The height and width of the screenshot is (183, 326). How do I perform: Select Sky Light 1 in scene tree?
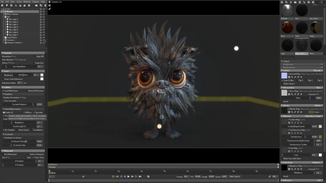point(13,19)
